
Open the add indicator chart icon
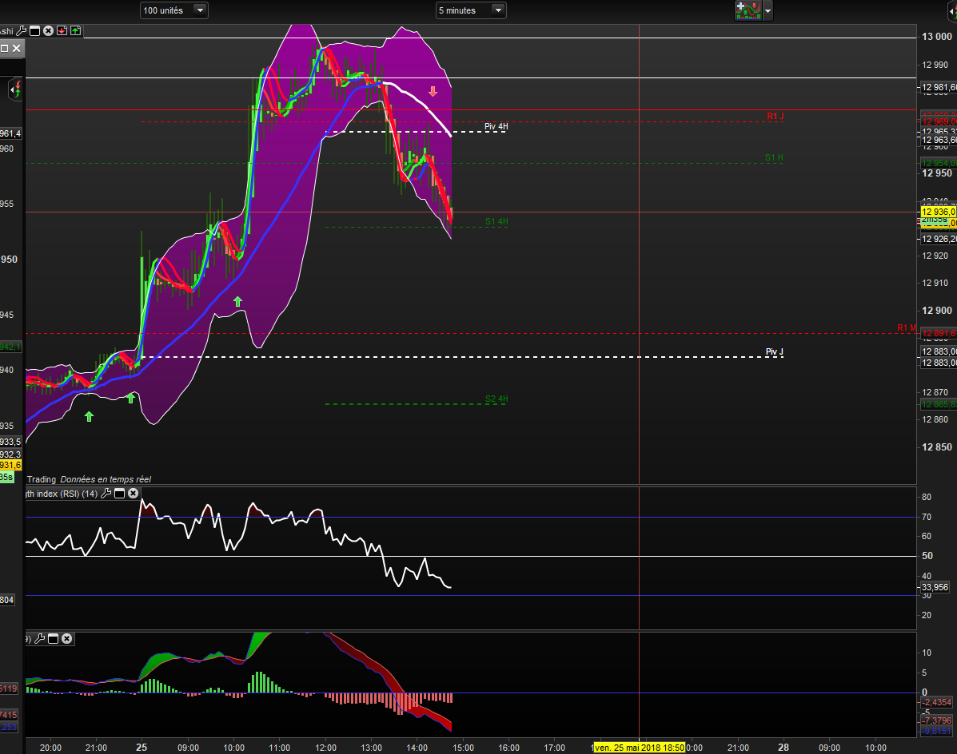point(747,10)
